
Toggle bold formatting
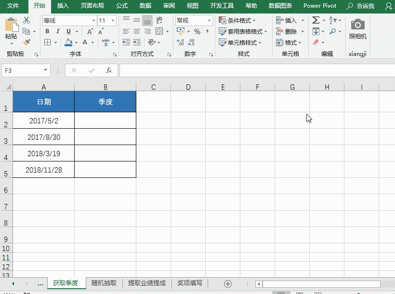point(48,31)
